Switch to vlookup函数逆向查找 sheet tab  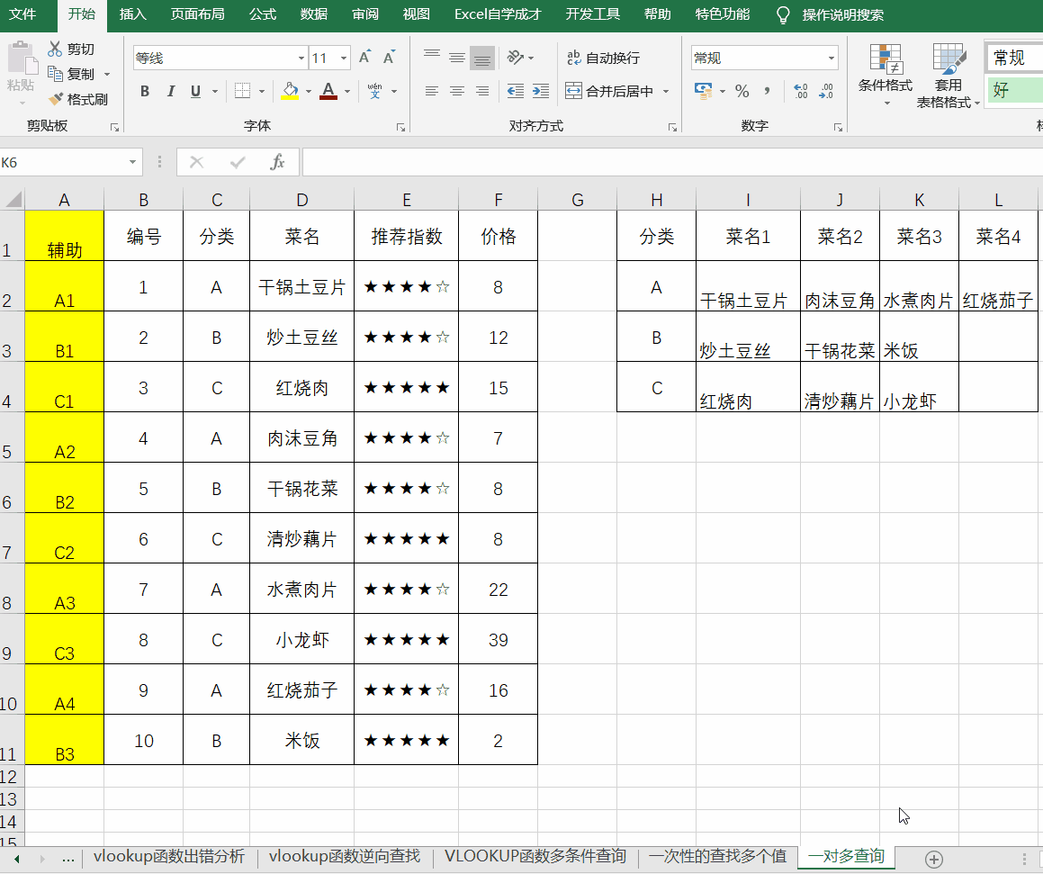344,856
